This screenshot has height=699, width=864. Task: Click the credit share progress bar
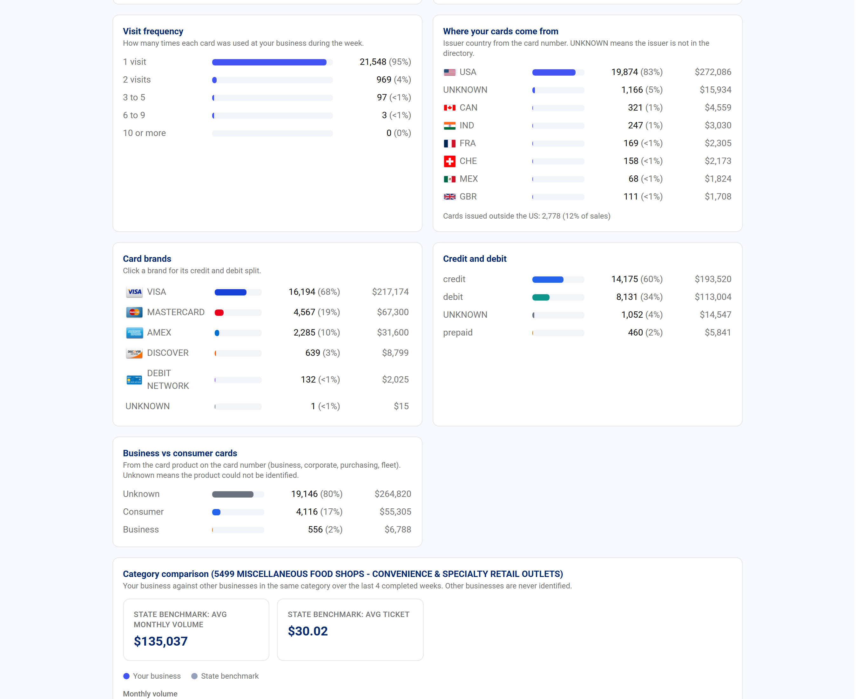coord(558,279)
